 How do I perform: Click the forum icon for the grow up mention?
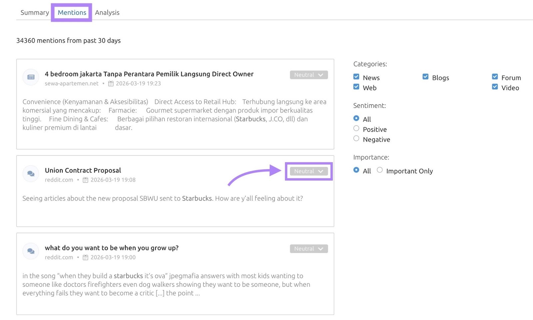[31, 251]
